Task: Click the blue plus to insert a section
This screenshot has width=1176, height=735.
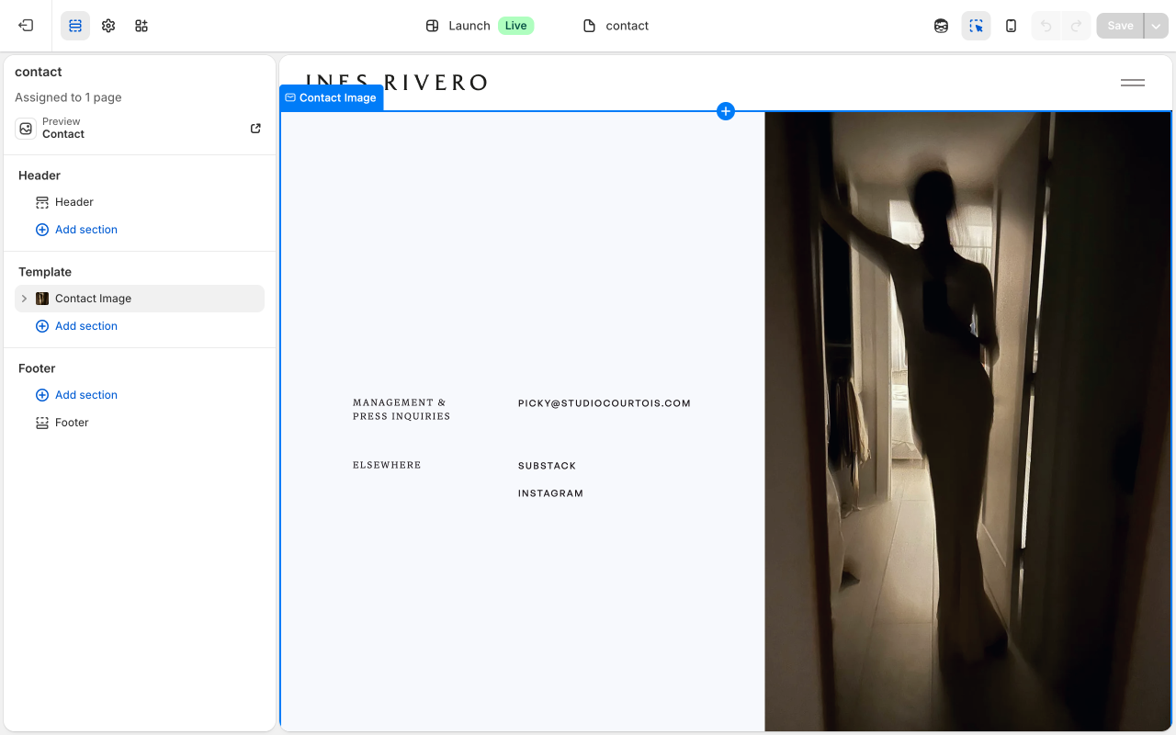Action: (726, 111)
